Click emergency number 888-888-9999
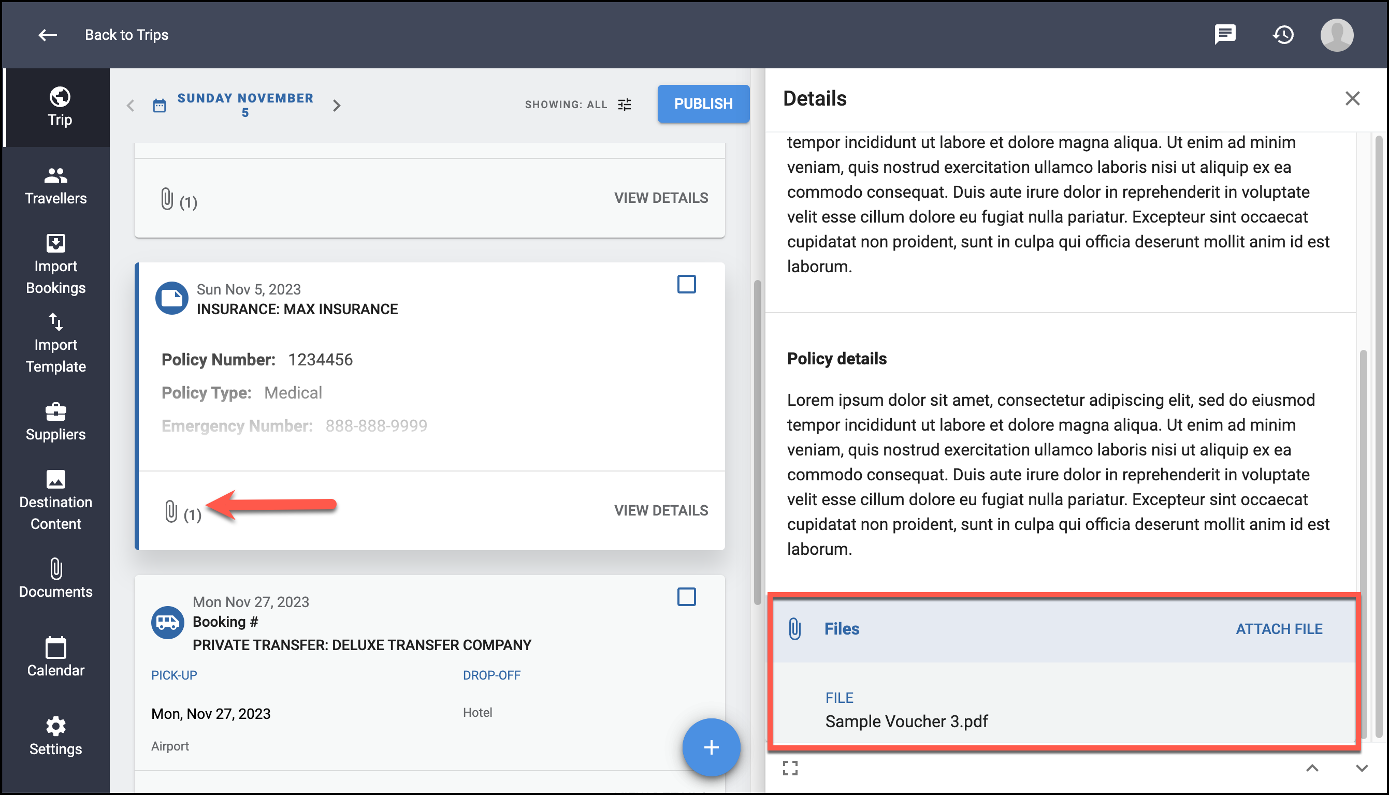This screenshot has width=1389, height=795. click(377, 426)
